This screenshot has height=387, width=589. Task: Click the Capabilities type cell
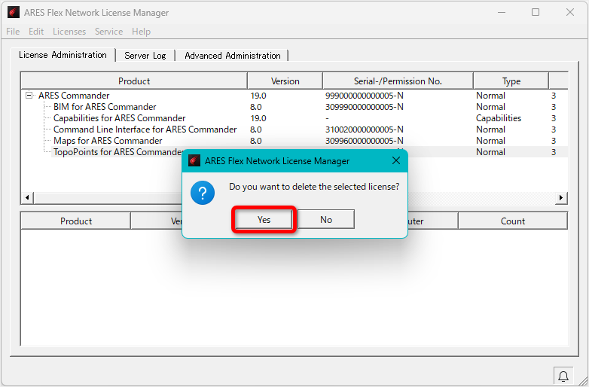coord(499,118)
